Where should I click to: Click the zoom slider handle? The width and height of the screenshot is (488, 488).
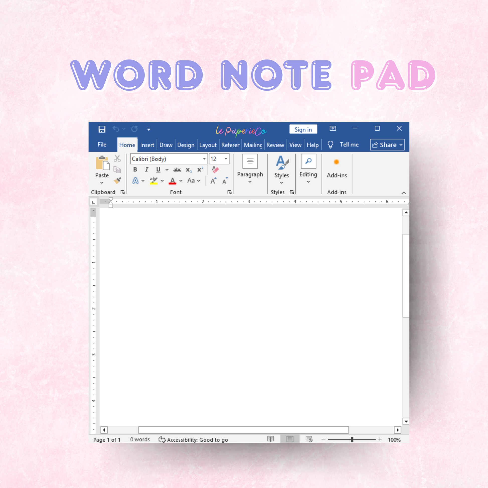[x=352, y=440]
